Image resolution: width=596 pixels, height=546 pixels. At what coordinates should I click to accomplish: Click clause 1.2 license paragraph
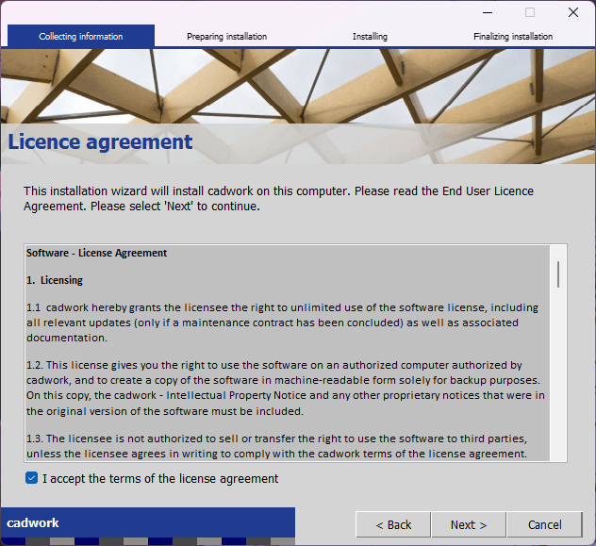tap(286, 388)
